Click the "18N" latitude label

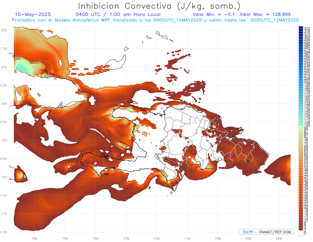coord(4,177)
